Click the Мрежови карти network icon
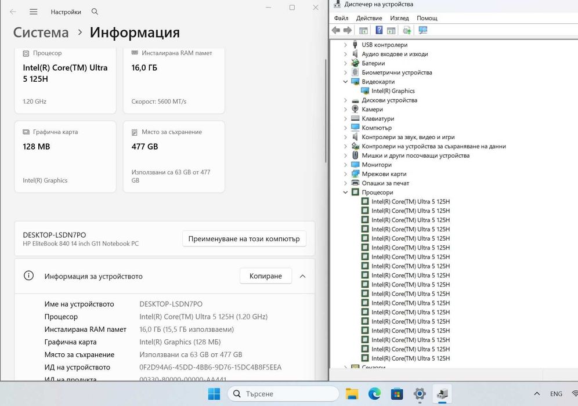Image resolution: width=578 pixels, height=406 pixels. point(355,174)
